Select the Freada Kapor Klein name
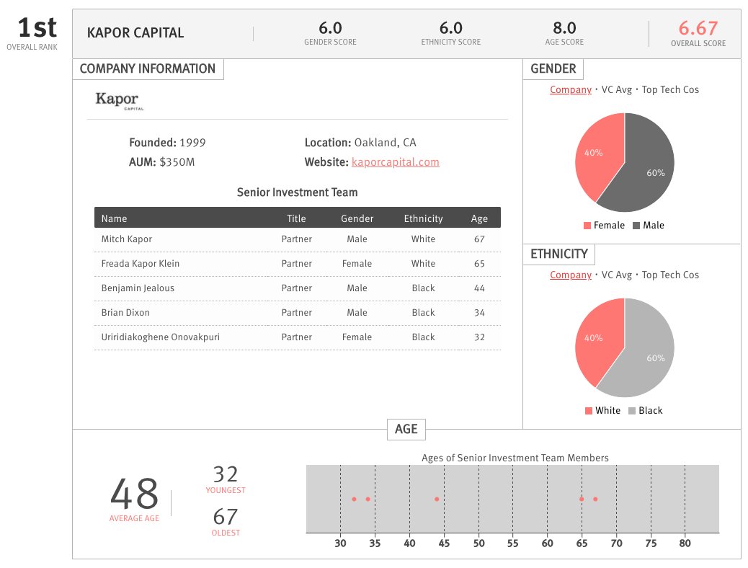Image resolution: width=748 pixels, height=568 pixels. [141, 264]
